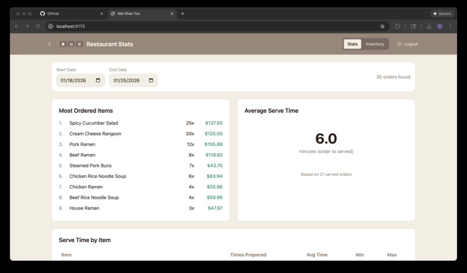The image size is (467, 273).
Task: Go back with the app header chevron
Action: [x=49, y=44]
